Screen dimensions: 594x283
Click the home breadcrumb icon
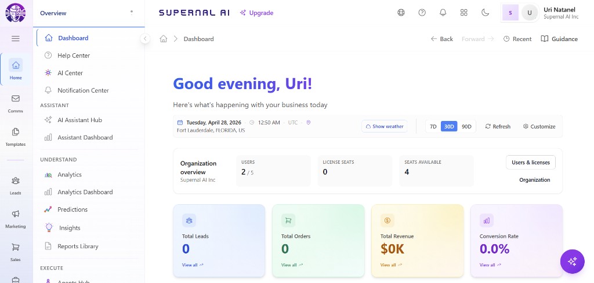point(164,39)
